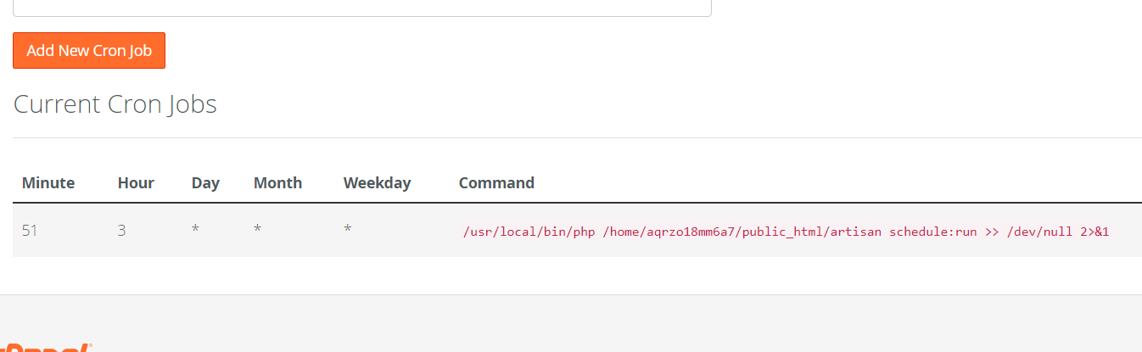Click the Month column header

pyautogui.click(x=277, y=182)
